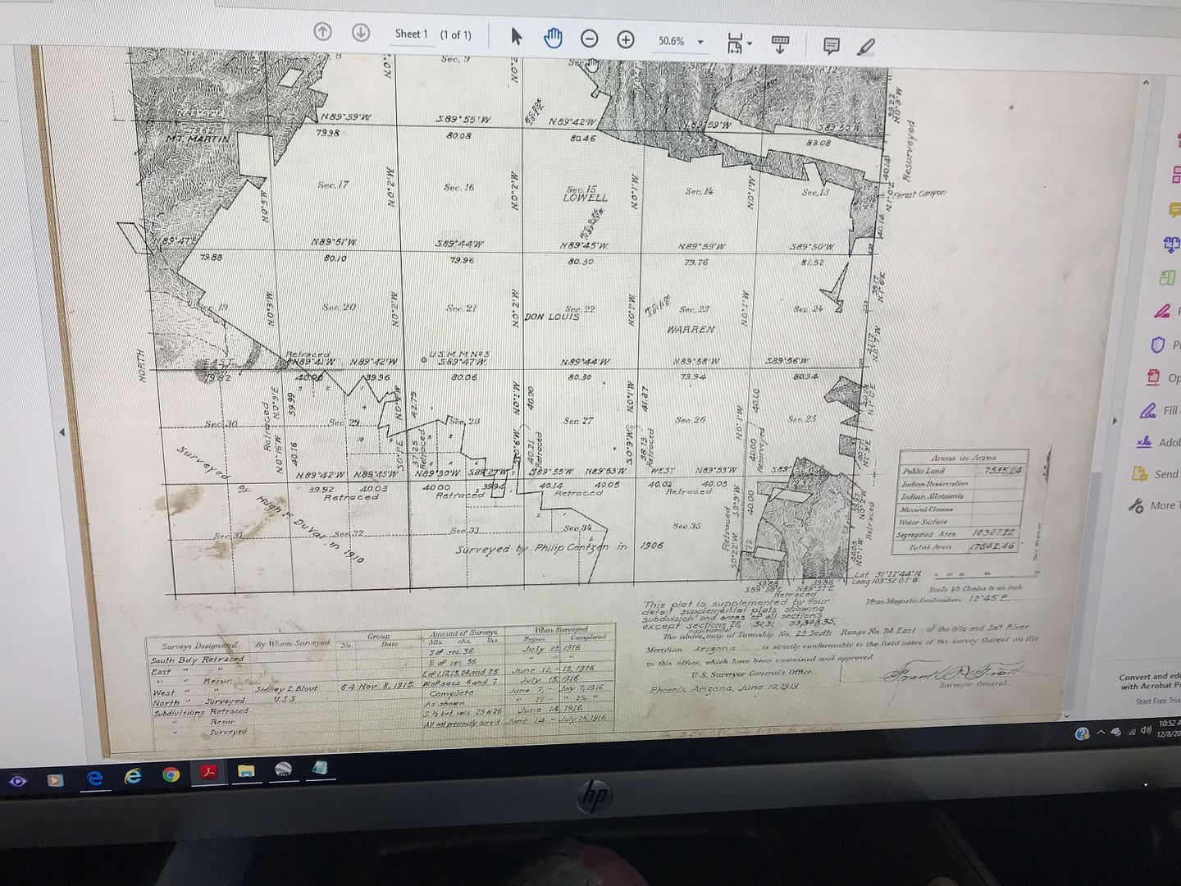Screen dimensions: 1181x886
Task: Activate the Hand pan tool
Action: click(553, 38)
